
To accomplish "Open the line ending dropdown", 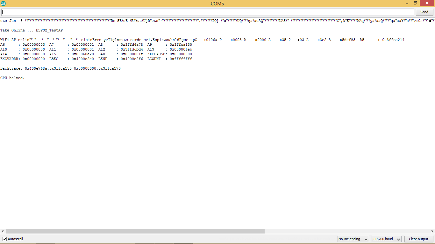I will pos(353,239).
